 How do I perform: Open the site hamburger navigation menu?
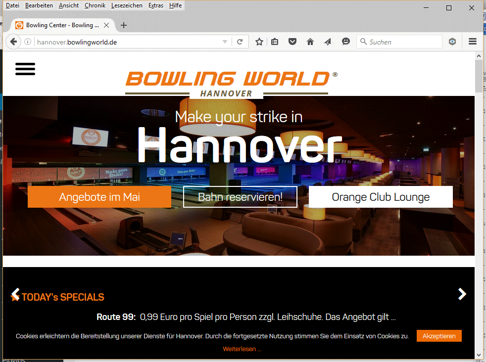25,69
